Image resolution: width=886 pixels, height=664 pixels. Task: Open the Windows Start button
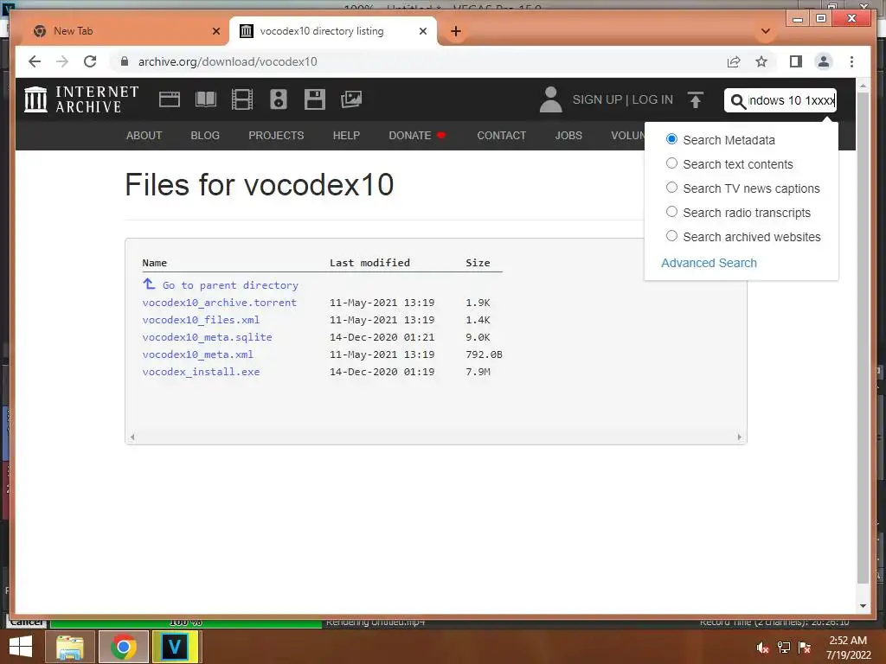[21, 647]
